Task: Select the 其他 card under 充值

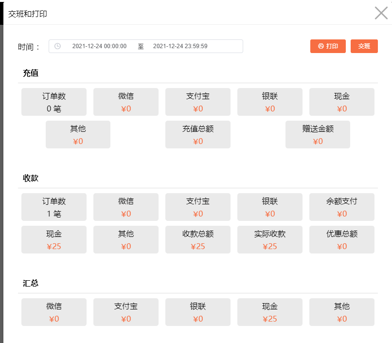Action: pos(78,134)
